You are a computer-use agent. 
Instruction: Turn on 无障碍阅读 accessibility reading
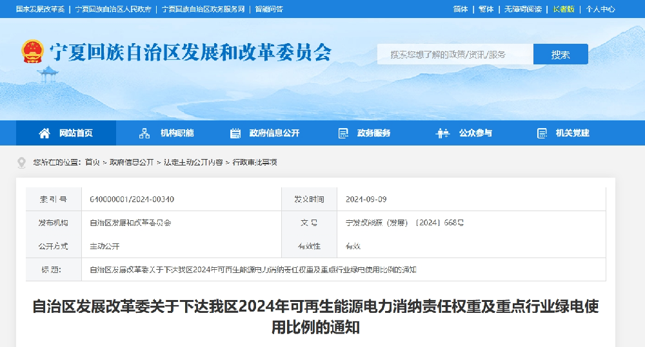point(522,9)
